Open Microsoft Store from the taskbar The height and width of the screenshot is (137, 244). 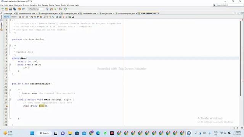click(77, 133)
